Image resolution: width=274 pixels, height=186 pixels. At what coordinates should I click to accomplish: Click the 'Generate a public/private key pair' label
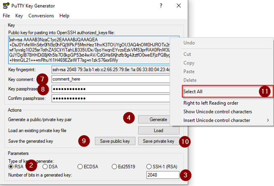tap(40, 120)
